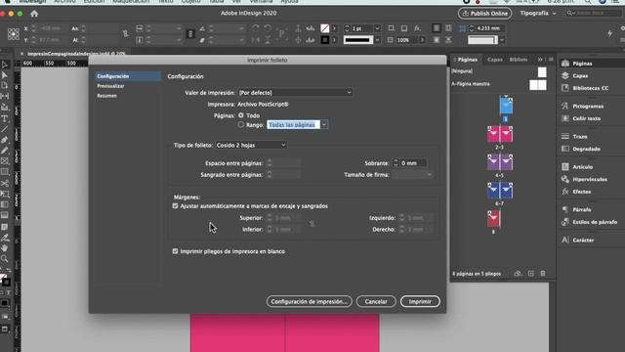Open the Capas panel from the dock
This screenshot has height=352, width=625.
[574, 76]
